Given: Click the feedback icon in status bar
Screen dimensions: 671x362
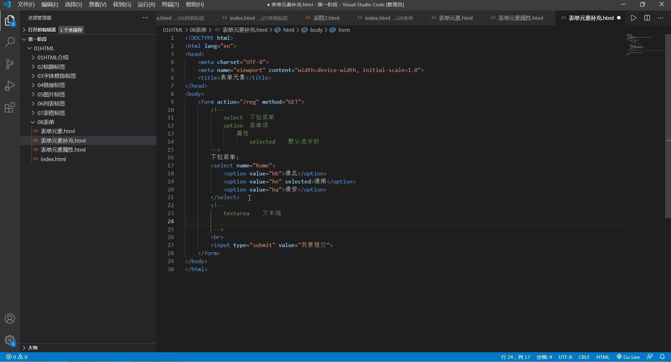Looking at the screenshot, I should (650, 357).
